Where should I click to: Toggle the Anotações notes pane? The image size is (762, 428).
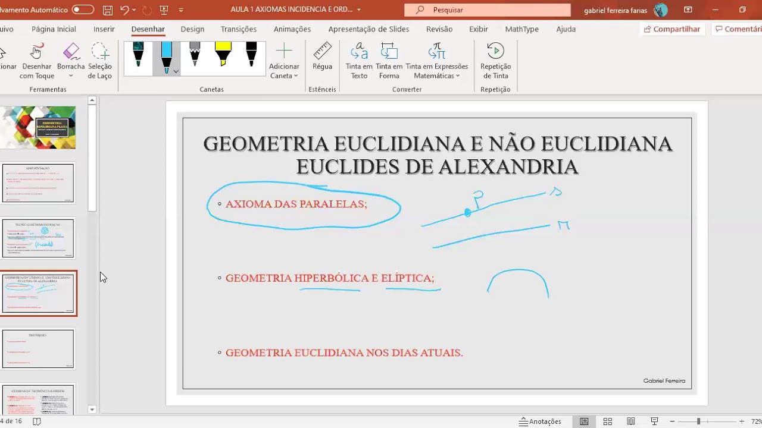540,421
